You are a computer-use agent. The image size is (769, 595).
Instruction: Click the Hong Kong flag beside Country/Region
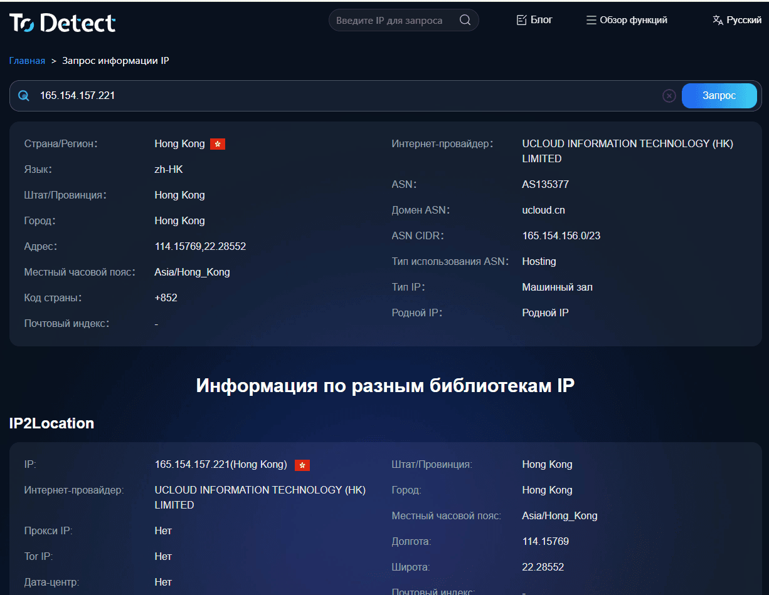[217, 143]
